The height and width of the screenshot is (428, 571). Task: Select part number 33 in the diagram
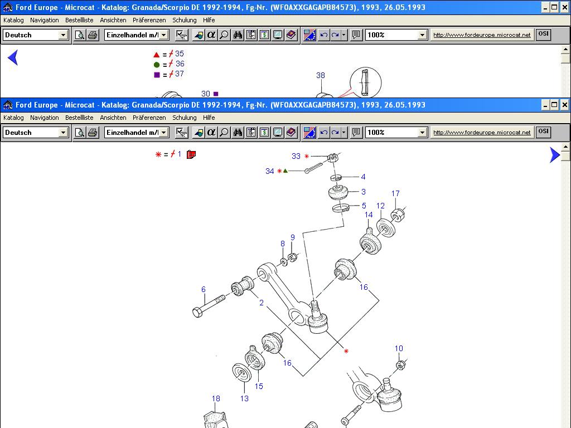tap(296, 156)
